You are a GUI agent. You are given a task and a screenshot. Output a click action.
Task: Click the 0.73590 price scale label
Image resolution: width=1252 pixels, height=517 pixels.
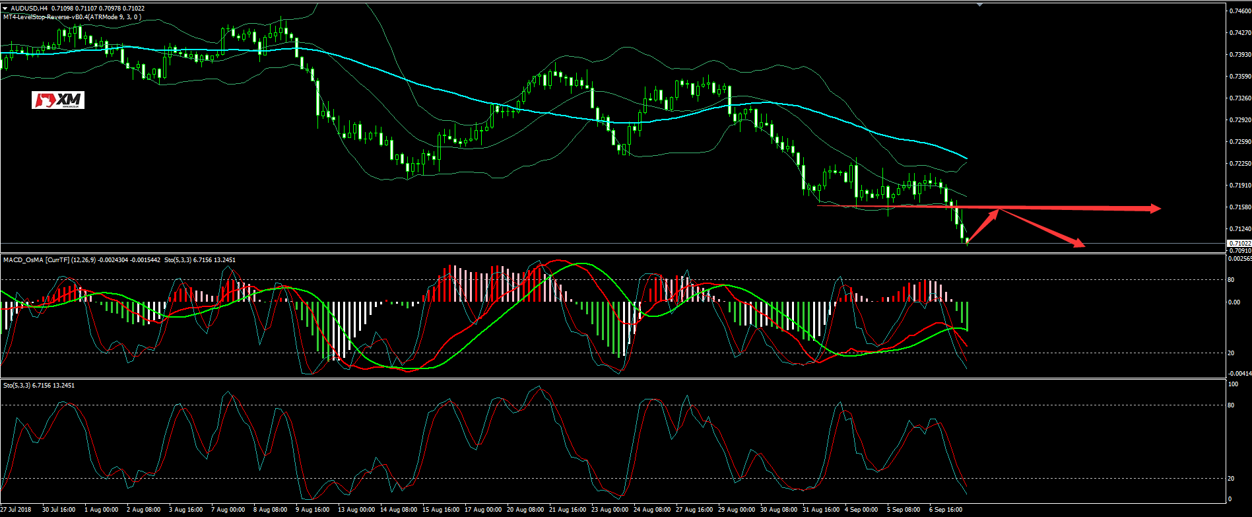coord(1240,77)
